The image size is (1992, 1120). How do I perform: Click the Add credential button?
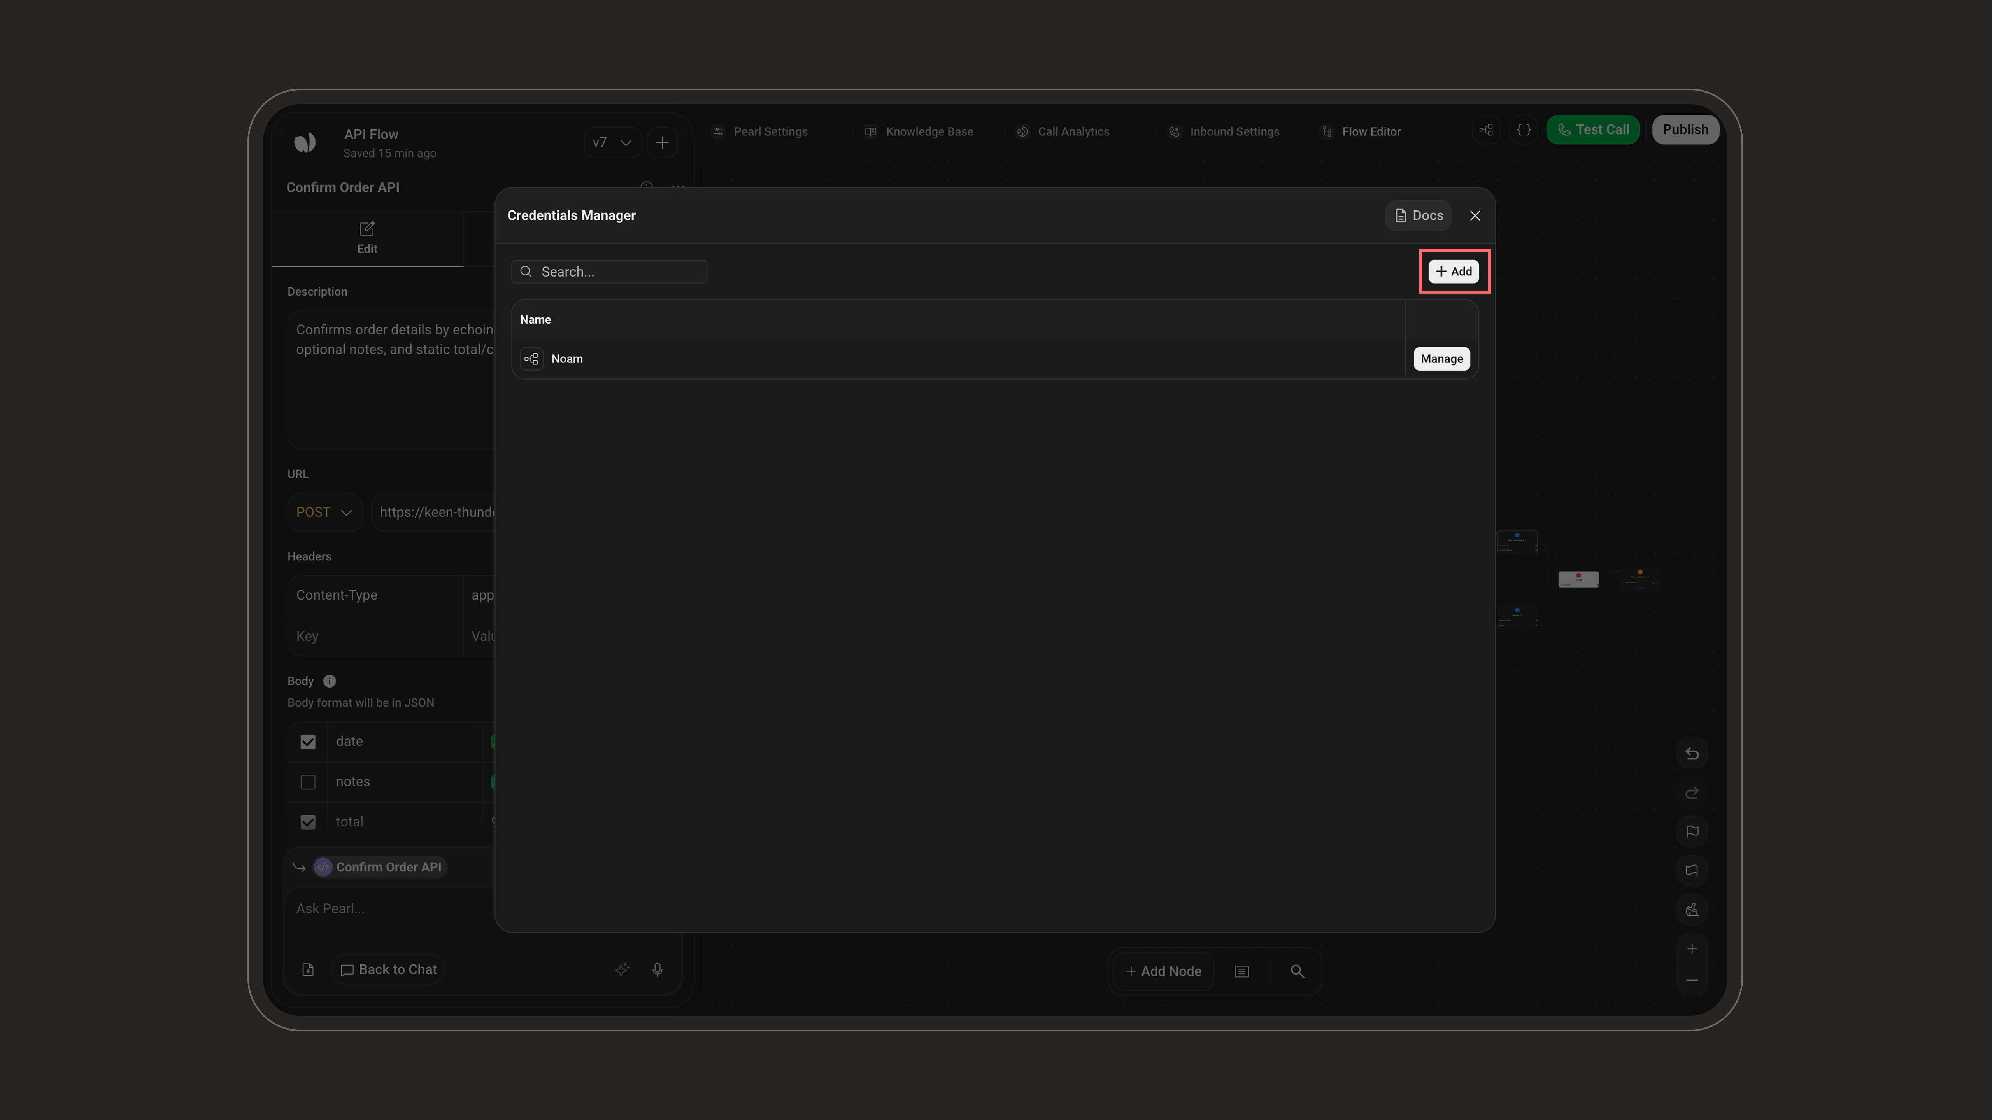pos(1453,271)
